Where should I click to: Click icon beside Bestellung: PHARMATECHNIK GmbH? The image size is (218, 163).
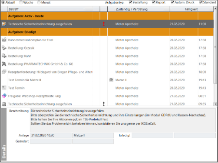click(x=4, y=64)
